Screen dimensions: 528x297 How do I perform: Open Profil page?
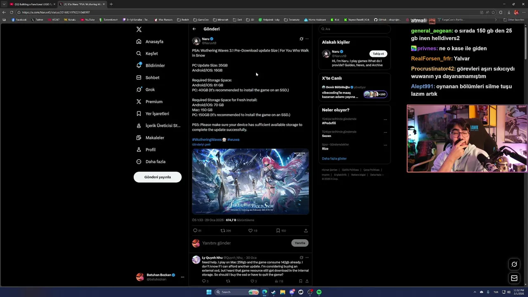point(146,149)
